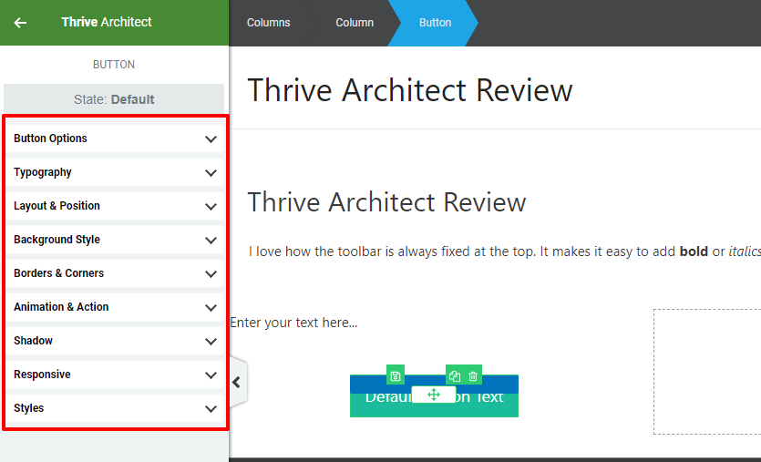Click the paragraph about the toolbar

click(505, 252)
